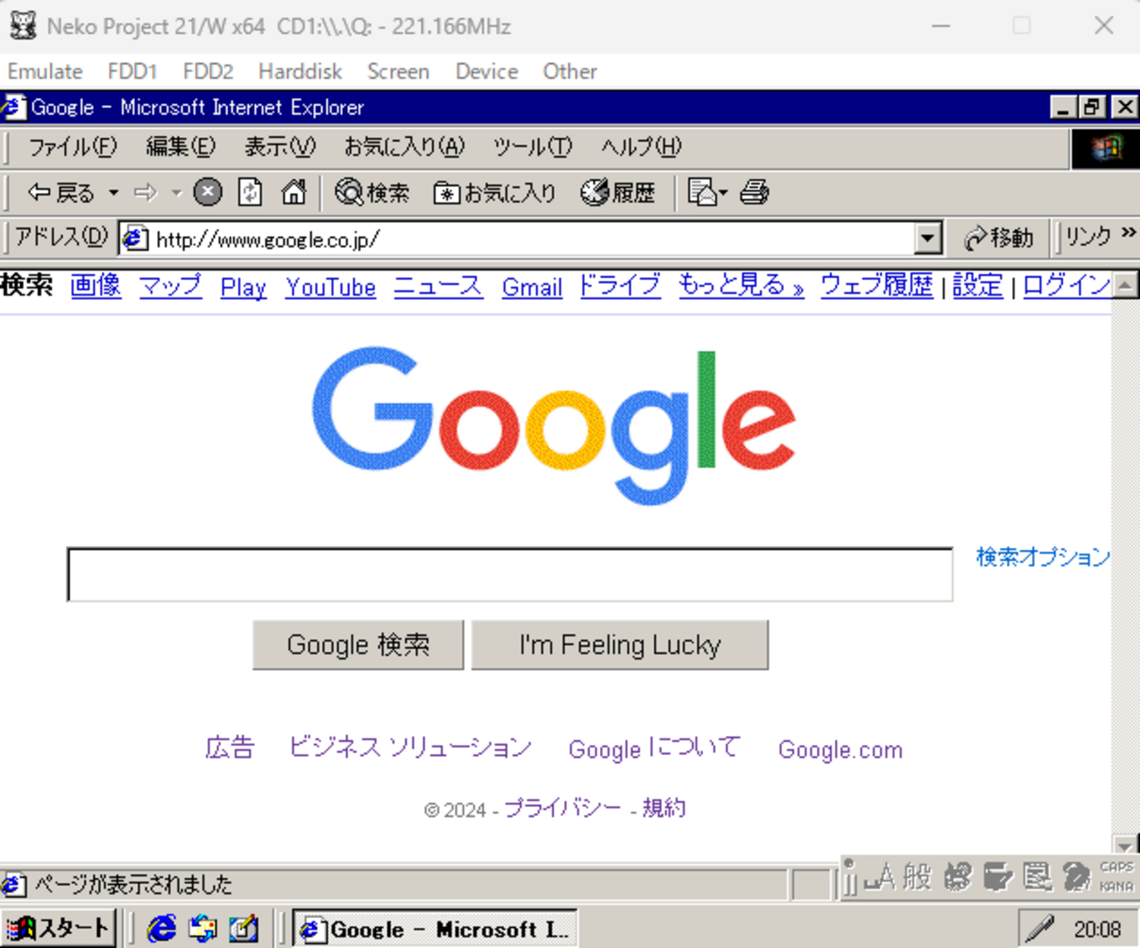Click the Show Desktop quick launch icon

click(x=244, y=928)
